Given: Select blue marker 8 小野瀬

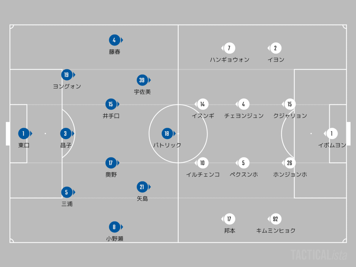Looking at the screenshot, I should (x=114, y=227).
